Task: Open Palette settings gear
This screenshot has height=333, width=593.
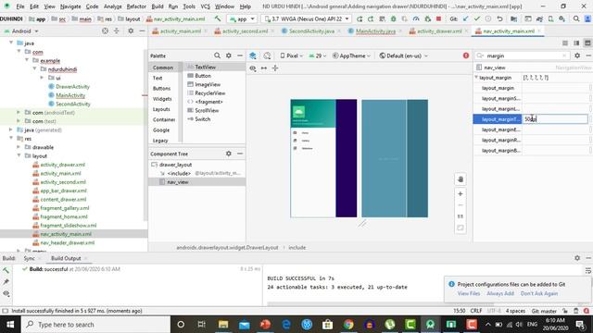Action: pyautogui.click(x=229, y=55)
